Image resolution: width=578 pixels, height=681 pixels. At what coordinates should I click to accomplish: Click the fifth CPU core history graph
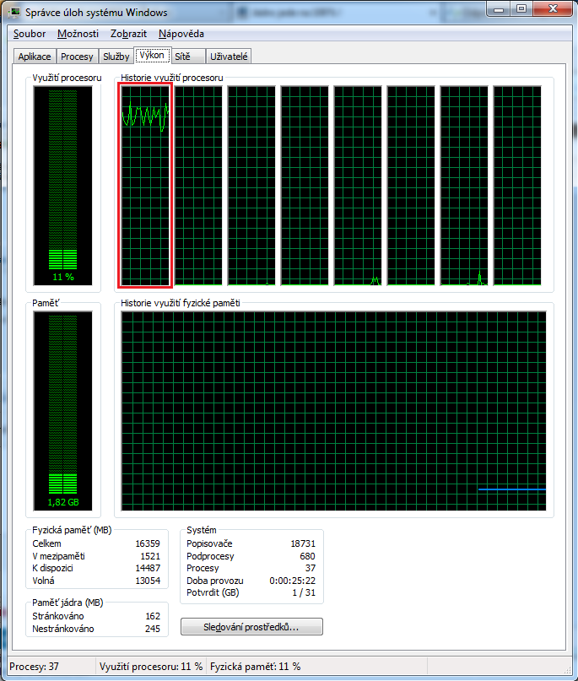[358, 186]
